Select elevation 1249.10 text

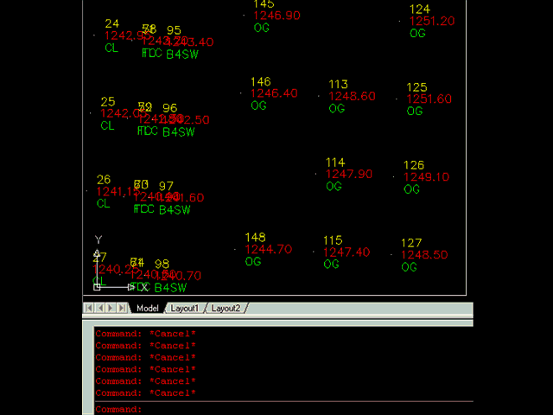click(426, 177)
